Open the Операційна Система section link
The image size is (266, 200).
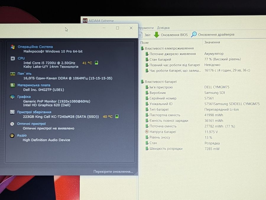click(35, 47)
